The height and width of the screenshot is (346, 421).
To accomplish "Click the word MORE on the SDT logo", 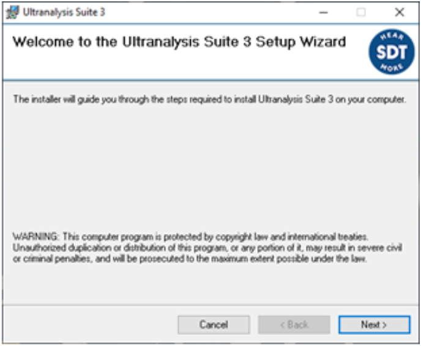I will pos(391,67).
